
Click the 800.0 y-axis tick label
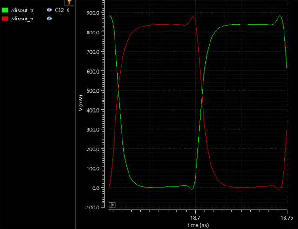point(93,33)
